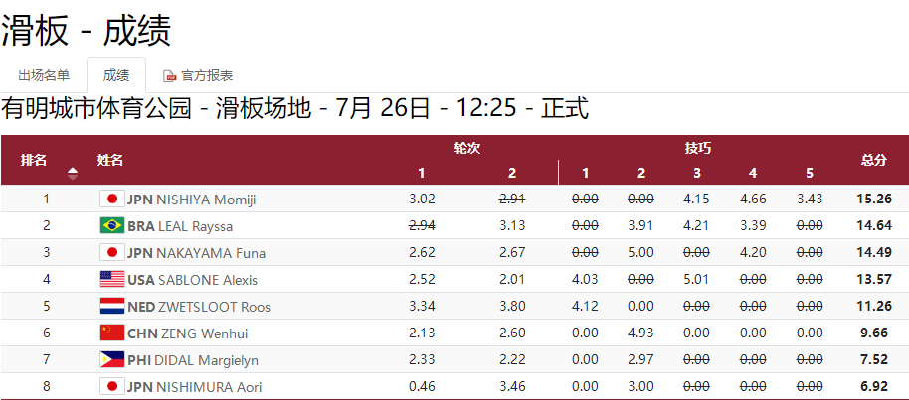The height and width of the screenshot is (400, 909).
Task: Click USA flag next to SABLONE Alexis
Action: pyautogui.click(x=112, y=280)
